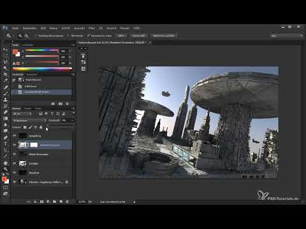Select the Healing Brush tool
Screen dimensions: 306x229
(x=5, y=87)
